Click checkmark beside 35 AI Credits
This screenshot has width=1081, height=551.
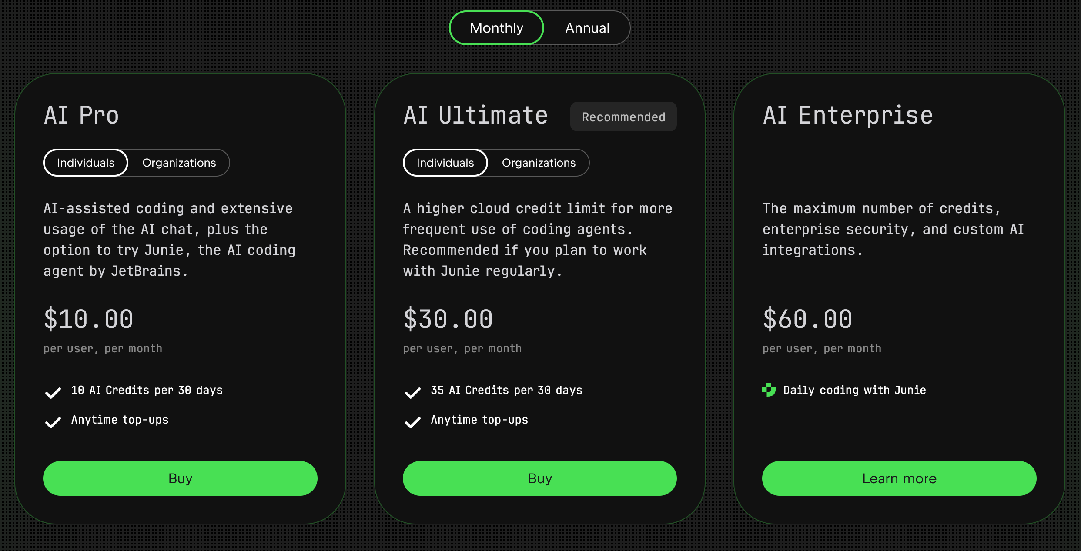[x=412, y=393]
